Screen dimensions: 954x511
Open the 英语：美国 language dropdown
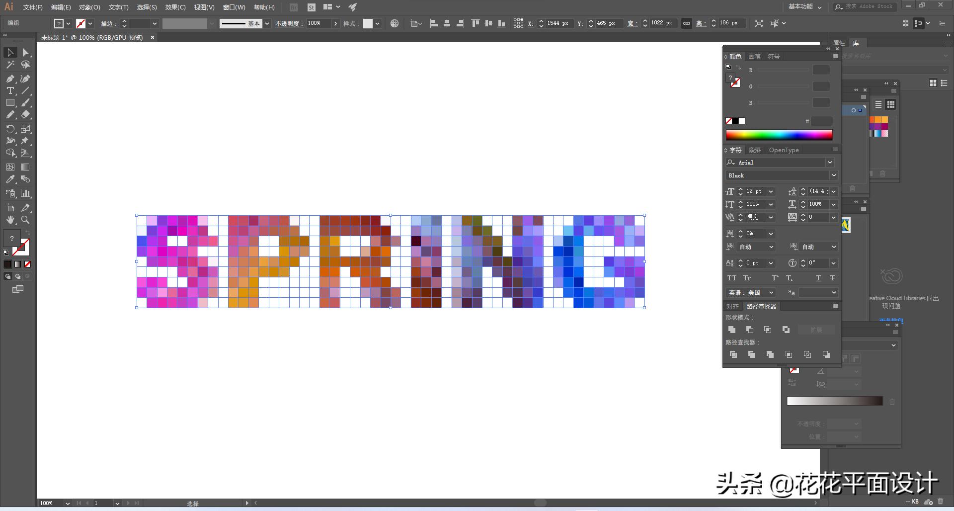pyautogui.click(x=771, y=293)
